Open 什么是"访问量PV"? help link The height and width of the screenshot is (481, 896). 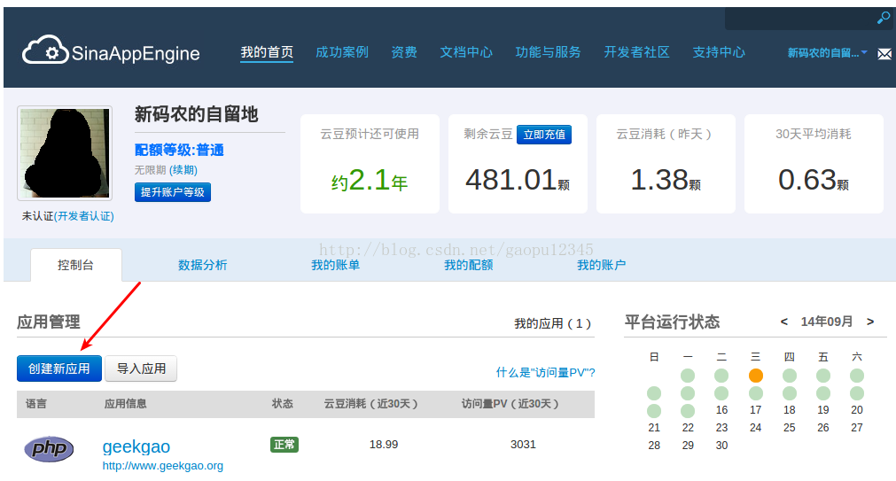click(545, 372)
